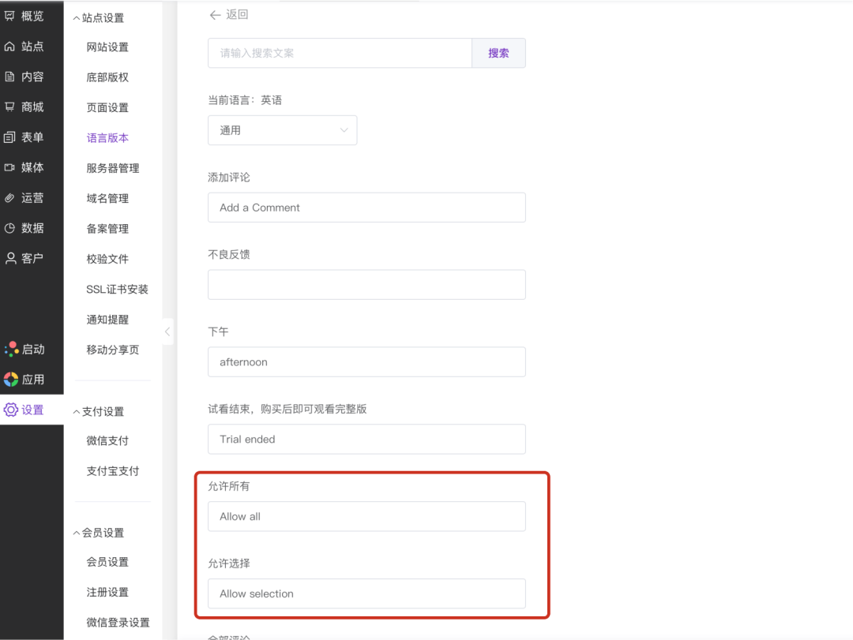The width and height of the screenshot is (853, 640).
Task: Collapse the 站点设置 group
Action: [x=77, y=18]
